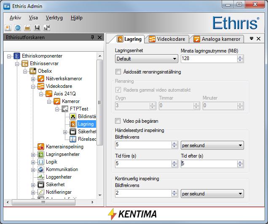Switch to the Videokodare tab
268x224 pixels.
point(167,39)
